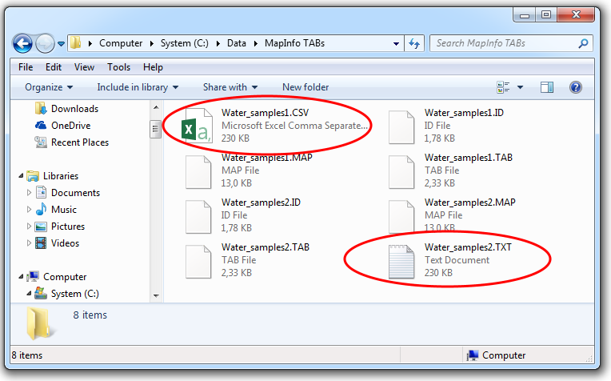This screenshot has height=381, width=611.
Task: Click the Search MapInfo TABs field
Action: (505, 43)
